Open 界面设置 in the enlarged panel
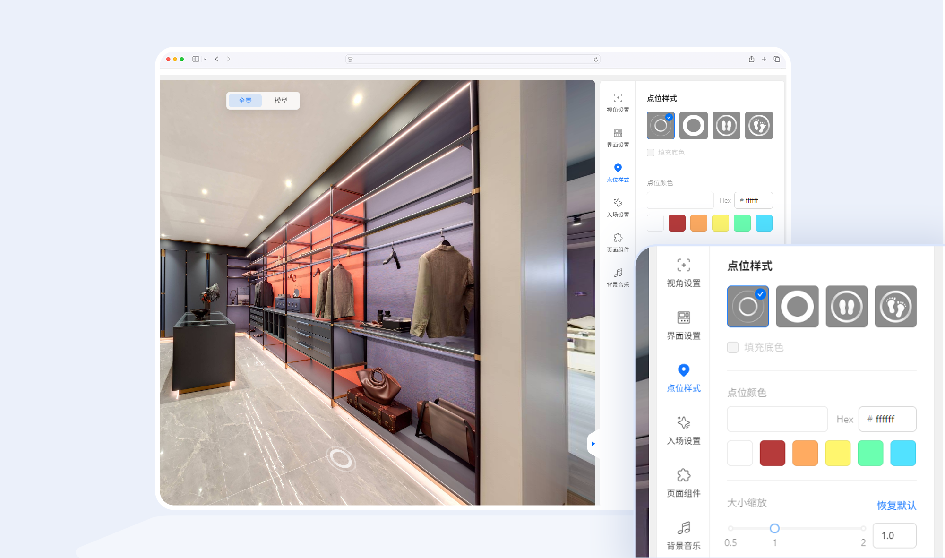Viewport: 945px width, 558px height. click(683, 325)
